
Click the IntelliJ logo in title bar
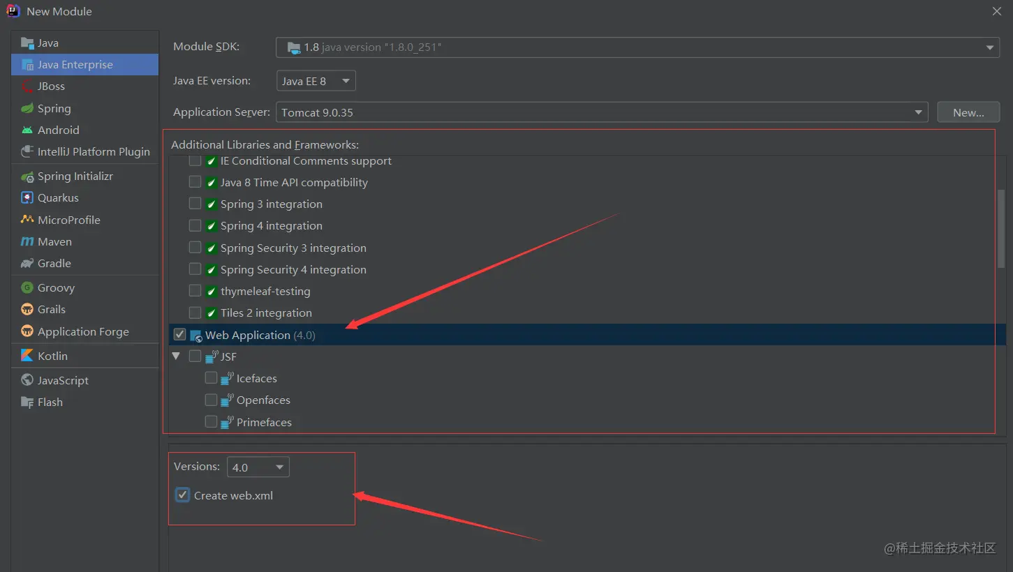pos(13,11)
